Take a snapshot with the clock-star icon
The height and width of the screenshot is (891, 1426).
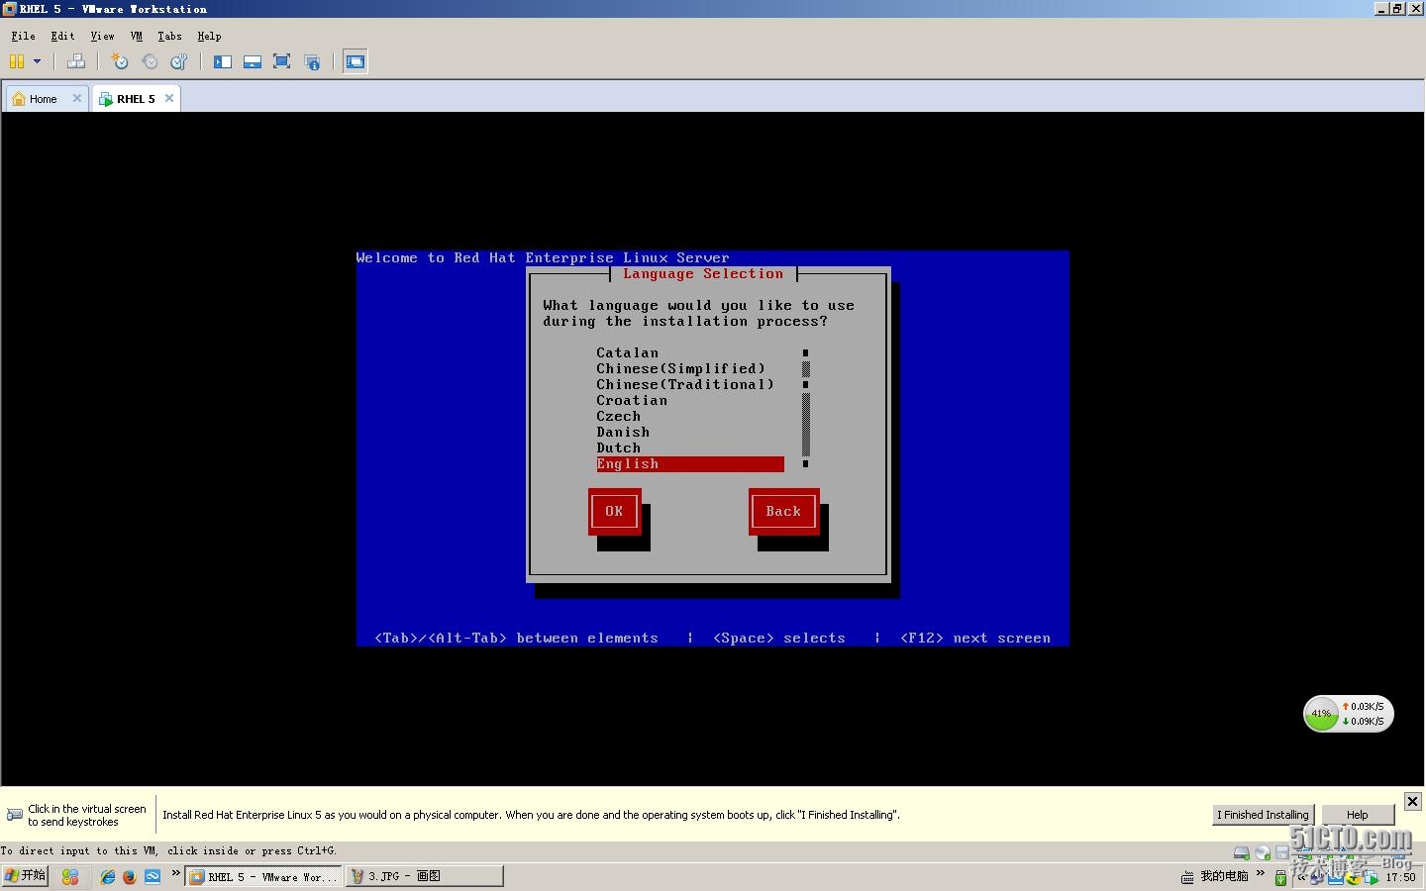click(120, 61)
